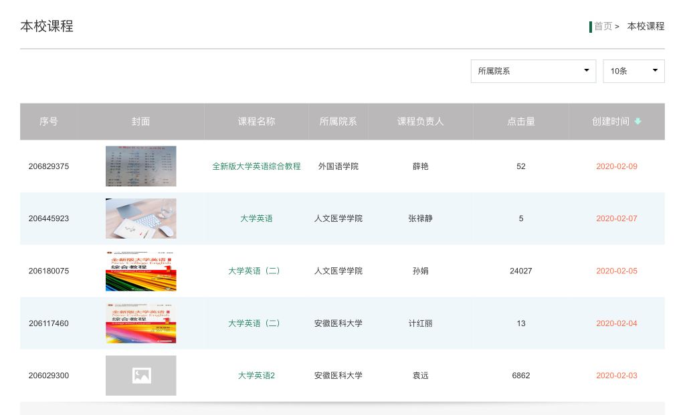Click the keyboard desk cover thumbnail
685x415 pixels.
(140, 219)
